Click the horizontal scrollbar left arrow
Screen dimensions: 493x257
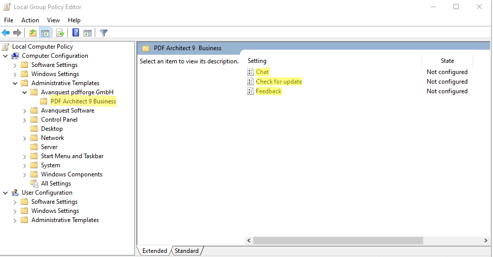point(249,241)
